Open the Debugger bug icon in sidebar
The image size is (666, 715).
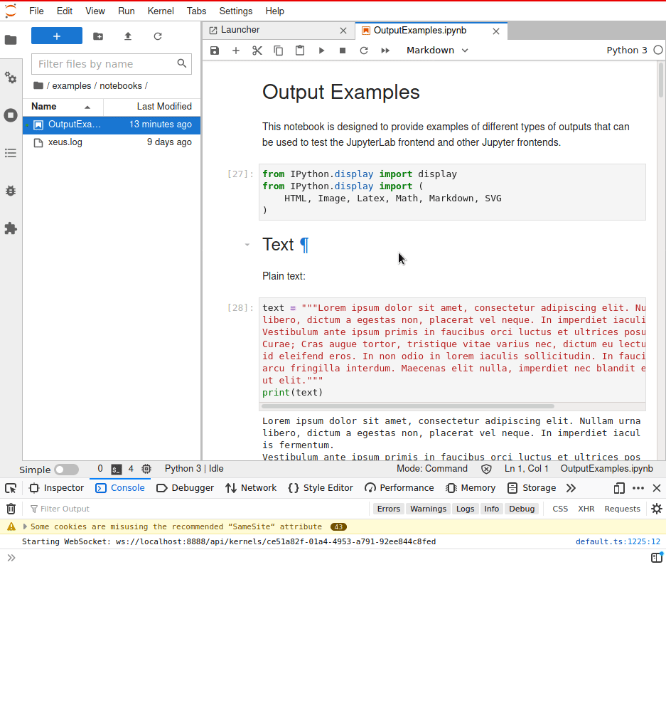point(11,191)
